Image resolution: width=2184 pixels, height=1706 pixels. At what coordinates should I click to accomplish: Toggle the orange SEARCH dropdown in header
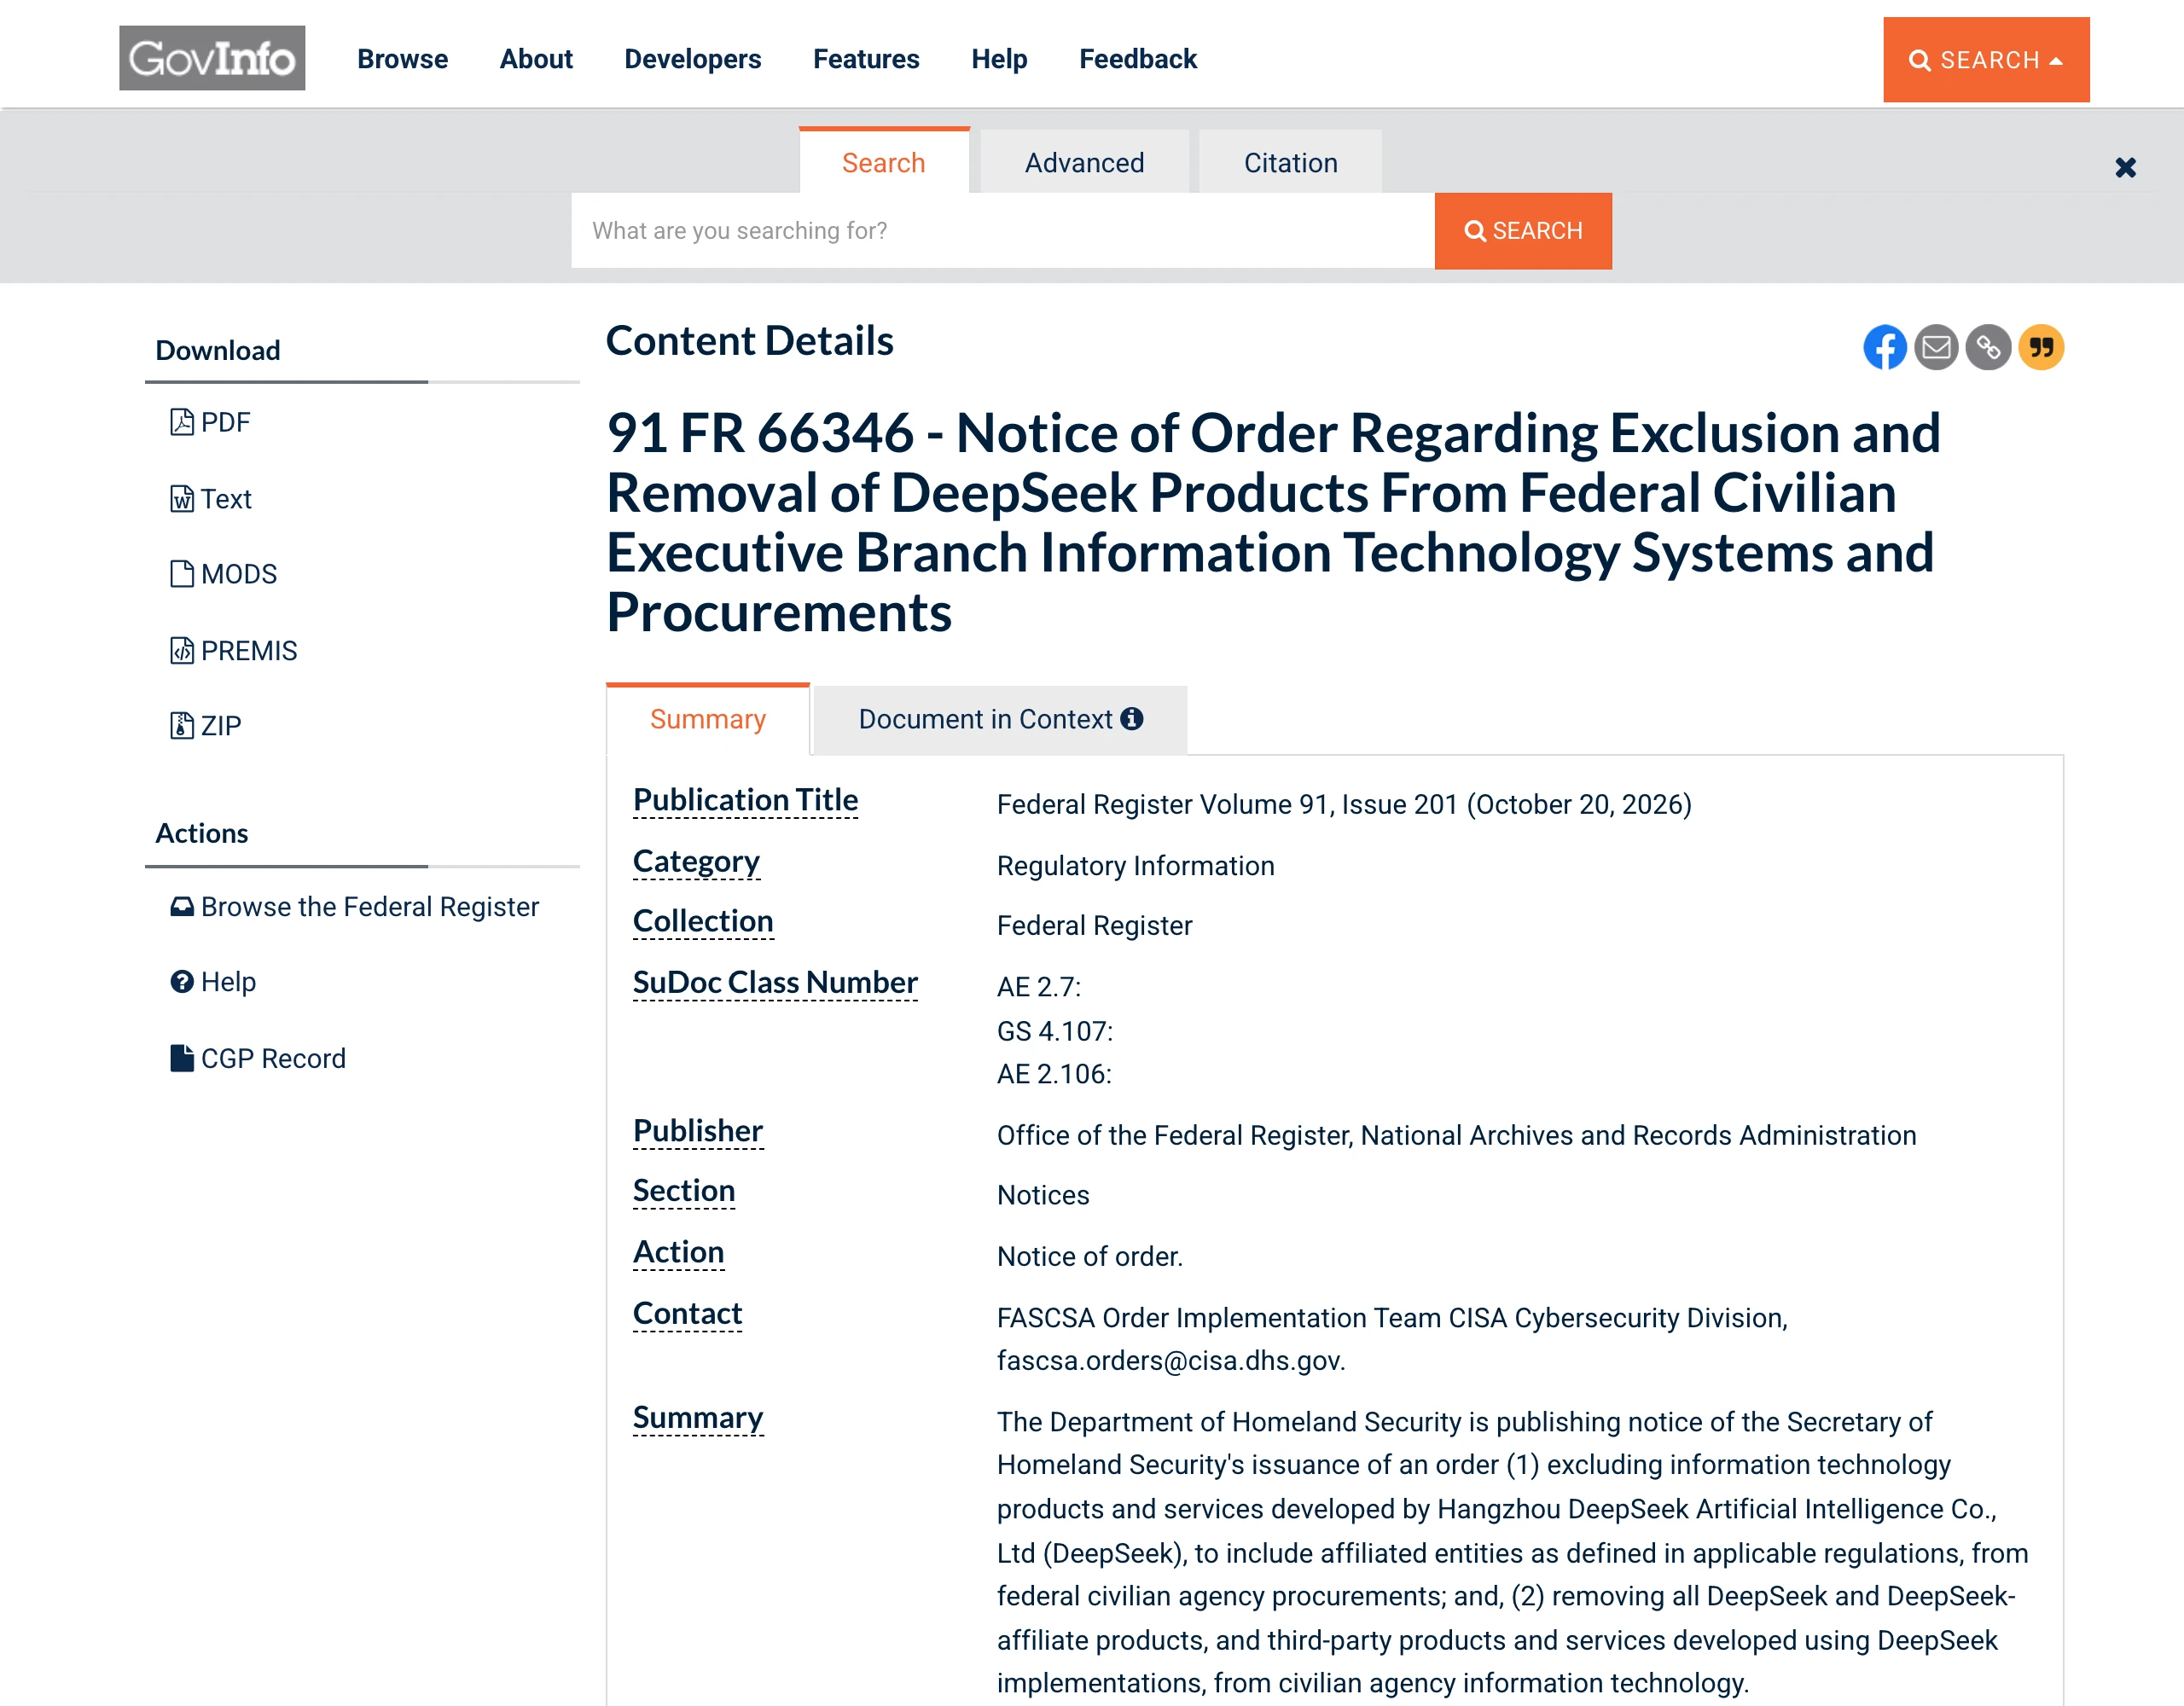[1985, 59]
